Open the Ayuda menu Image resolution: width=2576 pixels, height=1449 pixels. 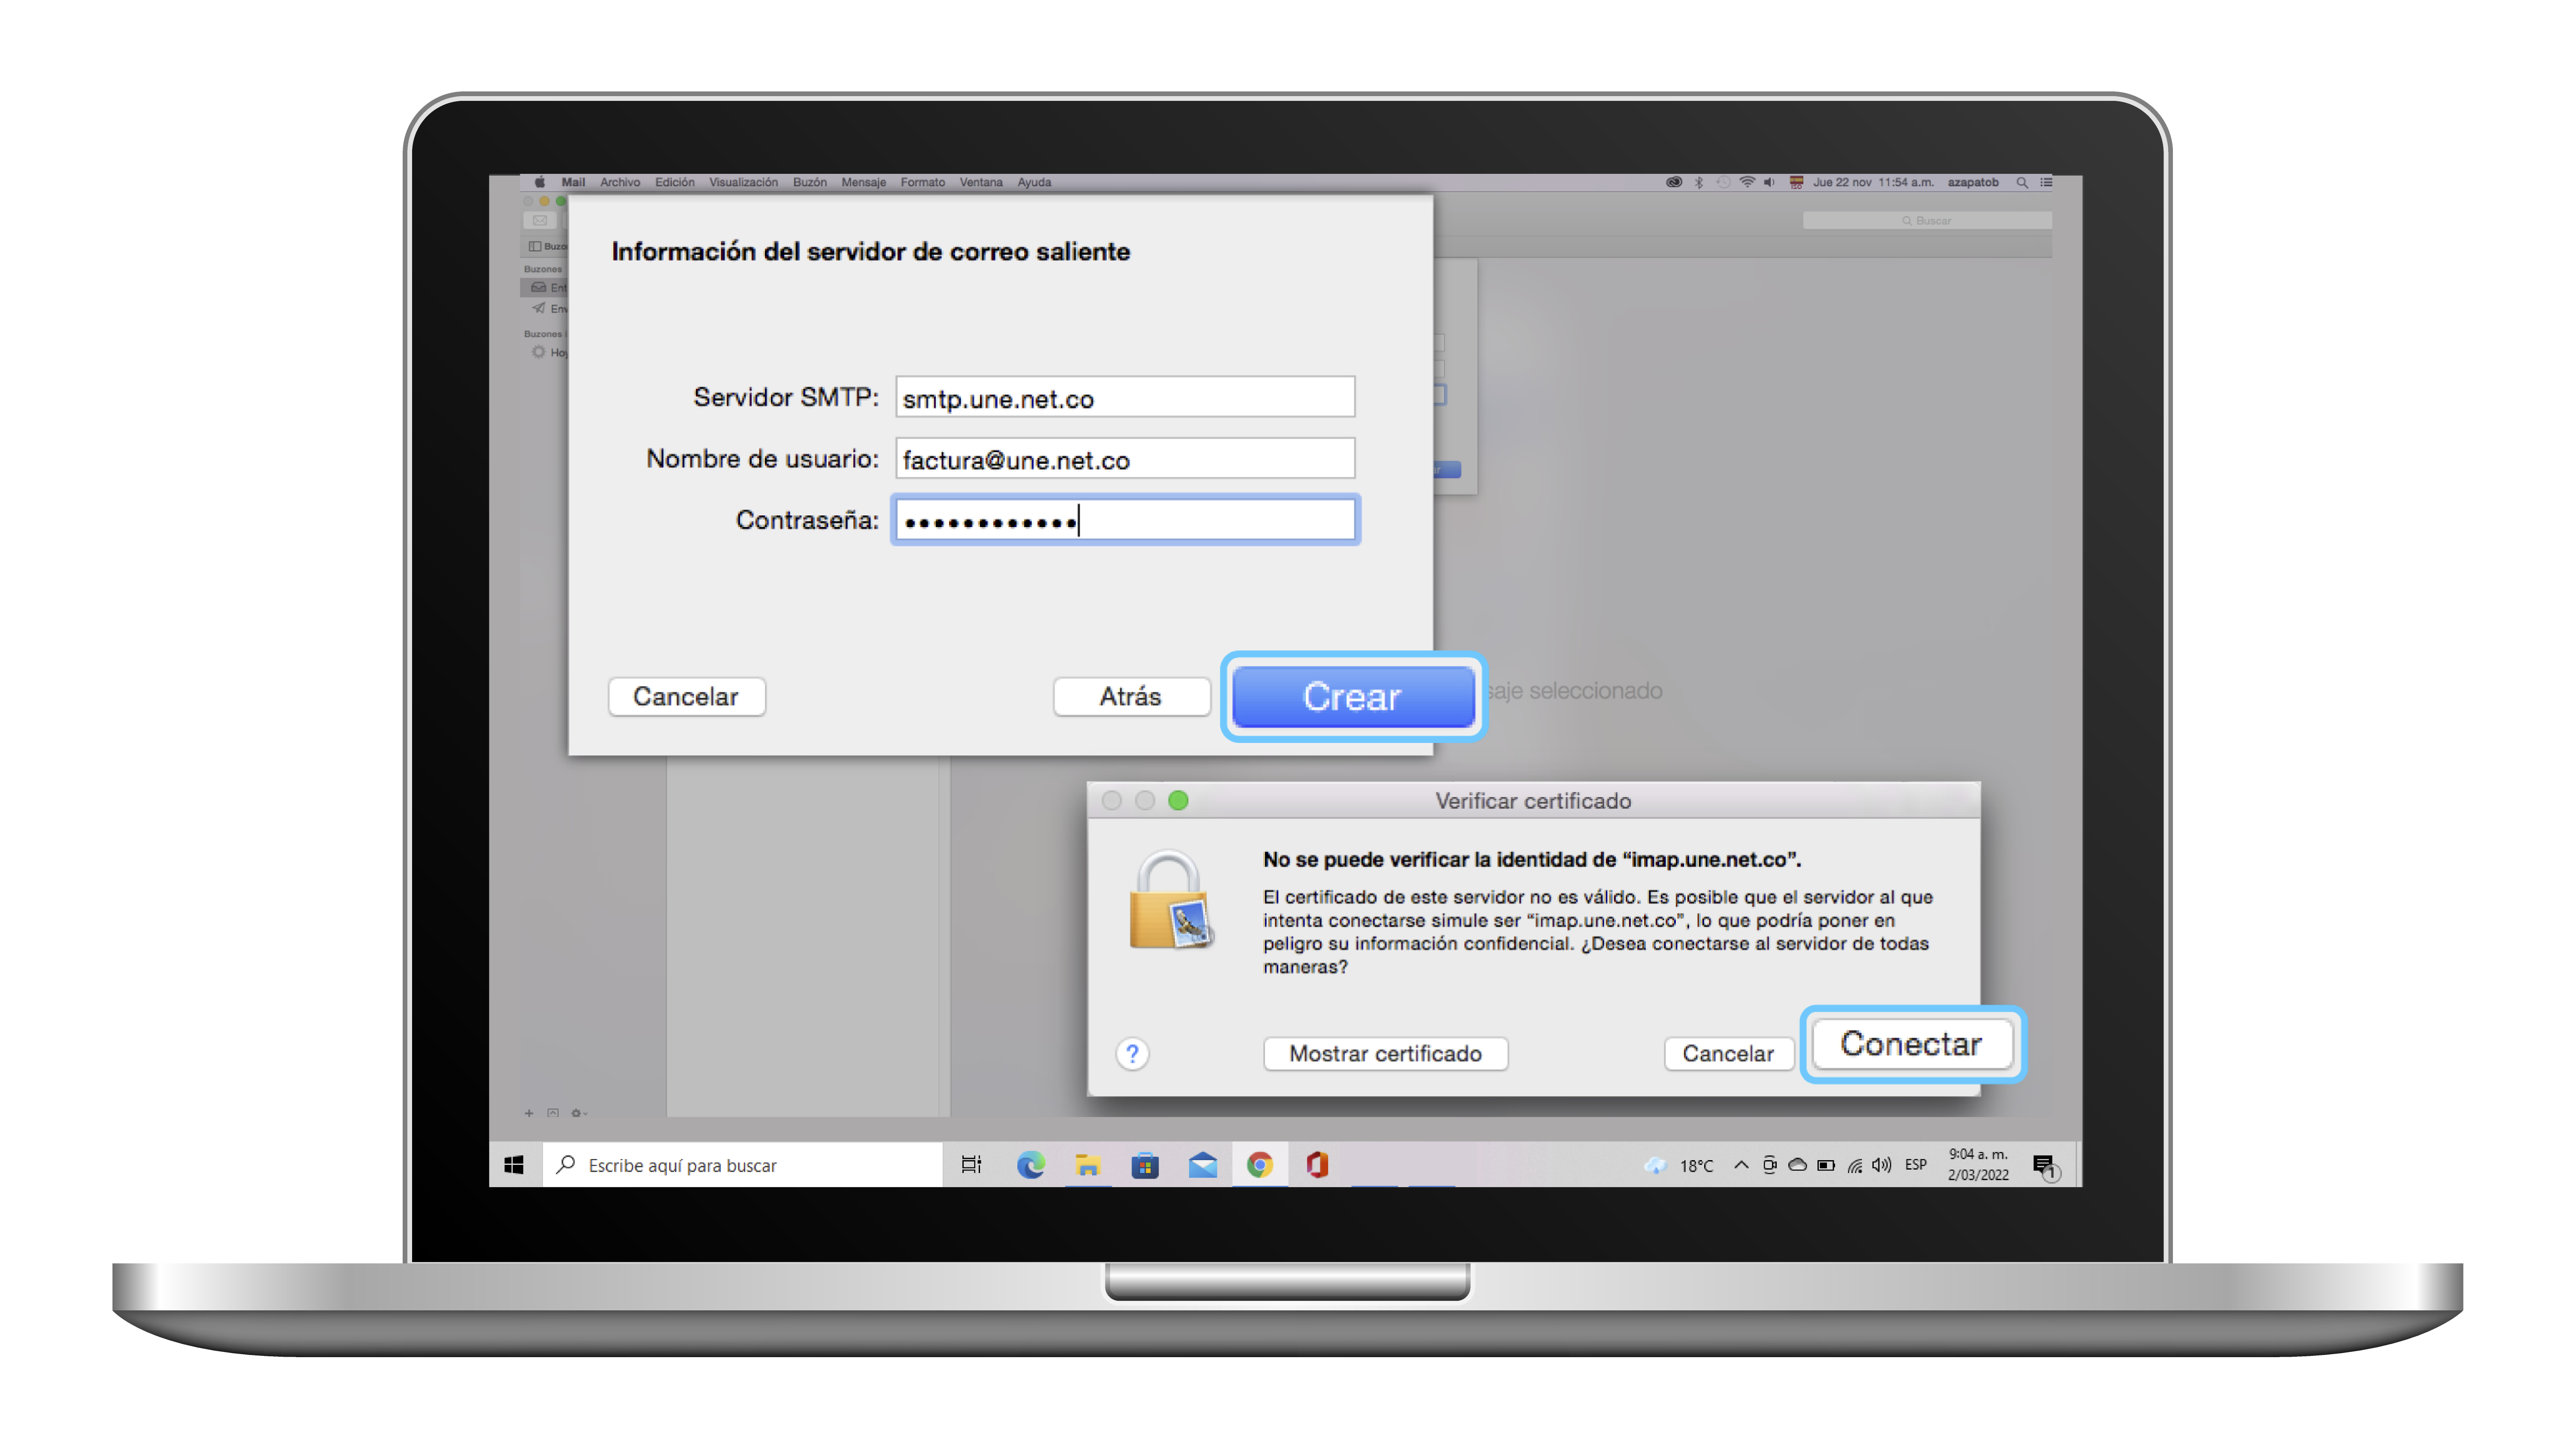click(x=1035, y=182)
